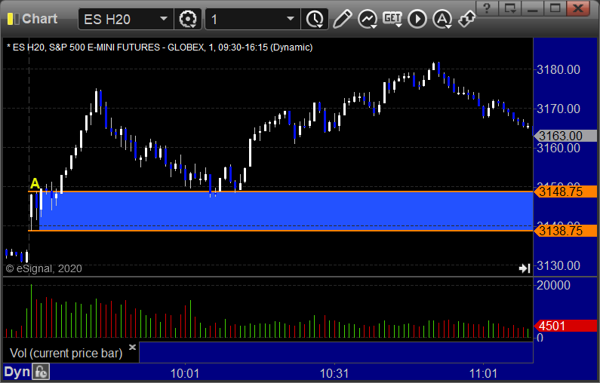Click the window link/pin icon

467,19
